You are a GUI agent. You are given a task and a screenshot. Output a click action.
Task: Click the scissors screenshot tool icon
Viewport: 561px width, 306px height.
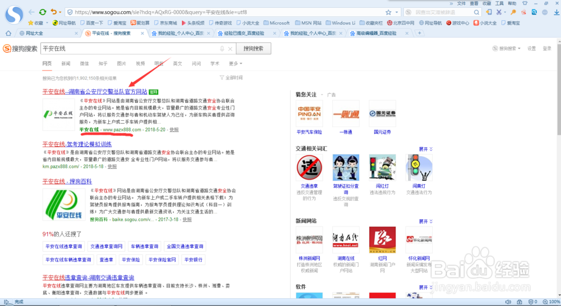point(499,12)
